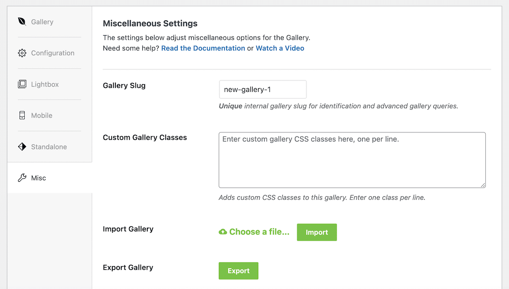Click the Gallery leaf icon in sidebar
The width and height of the screenshot is (509, 289).
(x=22, y=21)
